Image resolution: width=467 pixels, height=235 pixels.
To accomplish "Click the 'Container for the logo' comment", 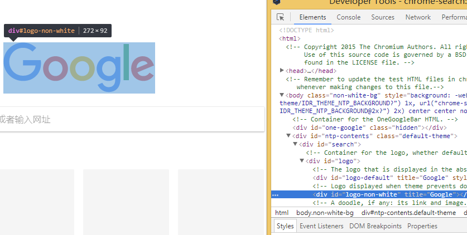I will tap(386, 153).
